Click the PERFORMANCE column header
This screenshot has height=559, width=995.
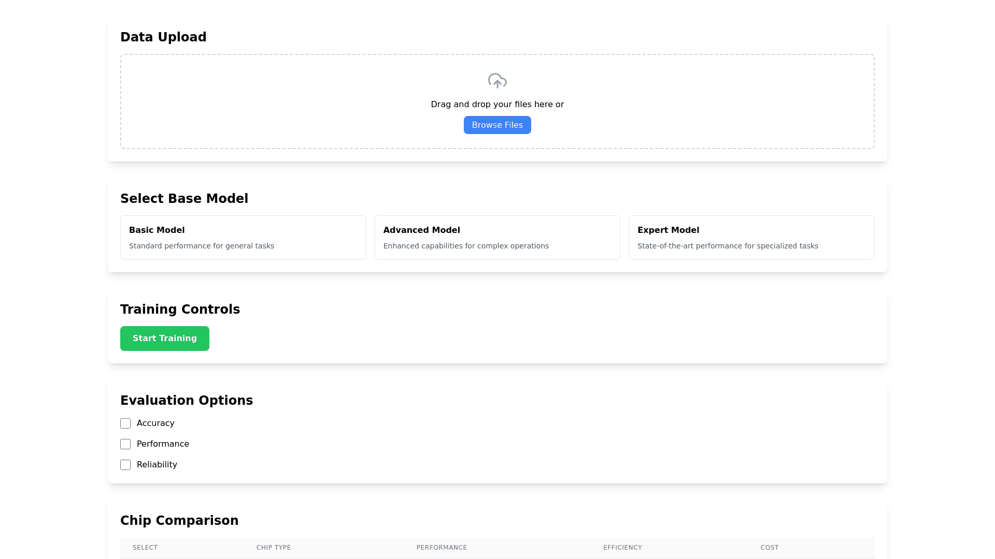click(442, 547)
